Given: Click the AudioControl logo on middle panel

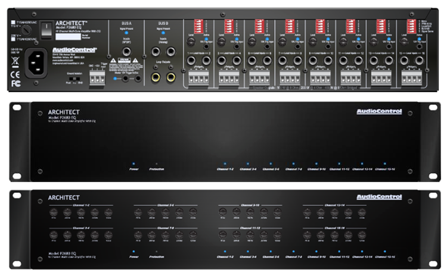Looking at the screenshot, I should (x=379, y=111).
